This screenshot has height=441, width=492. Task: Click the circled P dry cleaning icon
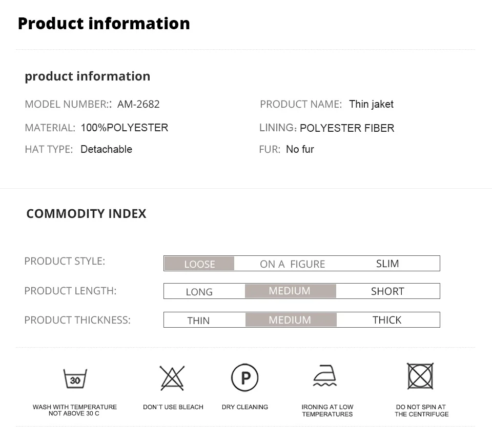(x=245, y=377)
